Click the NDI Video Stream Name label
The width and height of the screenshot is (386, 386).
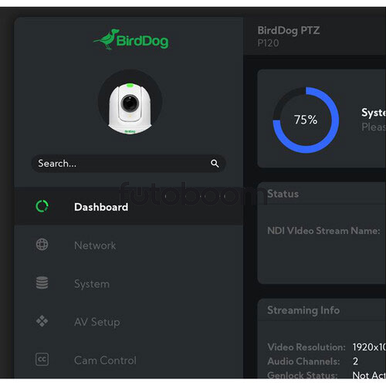(323, 231)
